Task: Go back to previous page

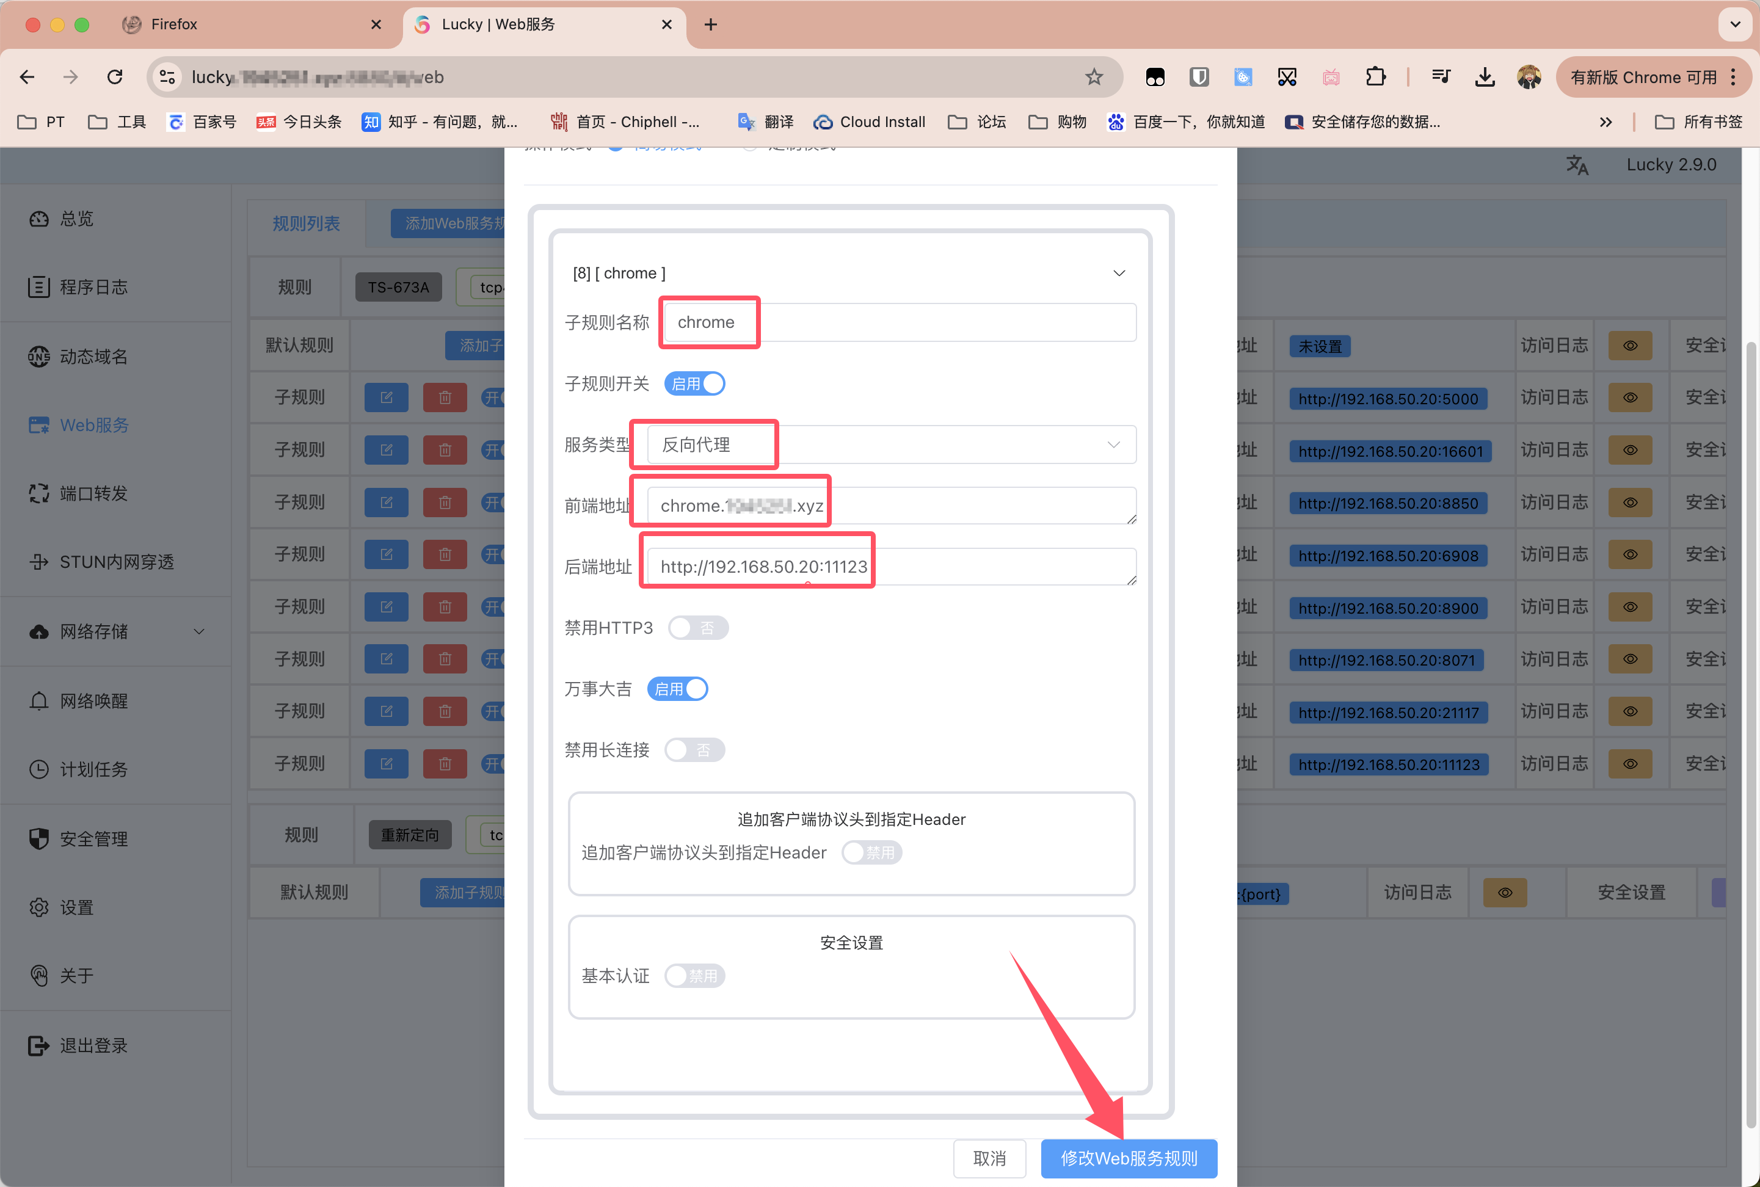Action: pos(27,76)
